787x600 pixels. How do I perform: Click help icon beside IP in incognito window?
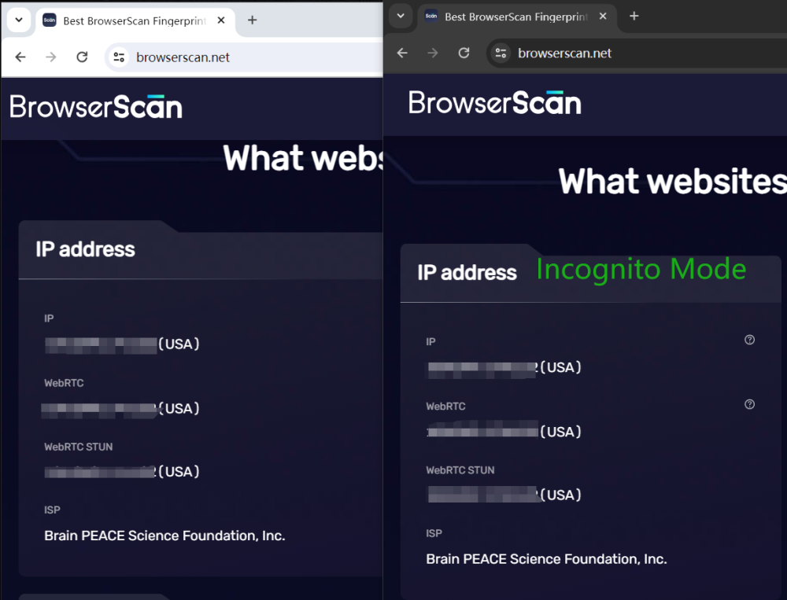pos(749,340)
